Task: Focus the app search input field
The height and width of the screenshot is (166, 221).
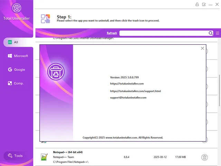Action: pyautogui.click(x=163, y=33)
